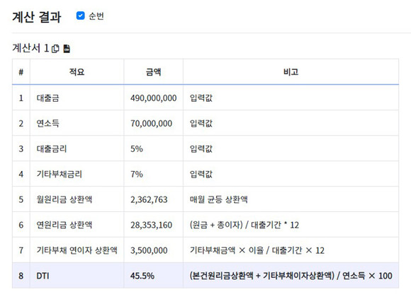This screenshot has height=299, width=411.
Task: Click the 연소득 value 70,000,000
Action: 151,124
